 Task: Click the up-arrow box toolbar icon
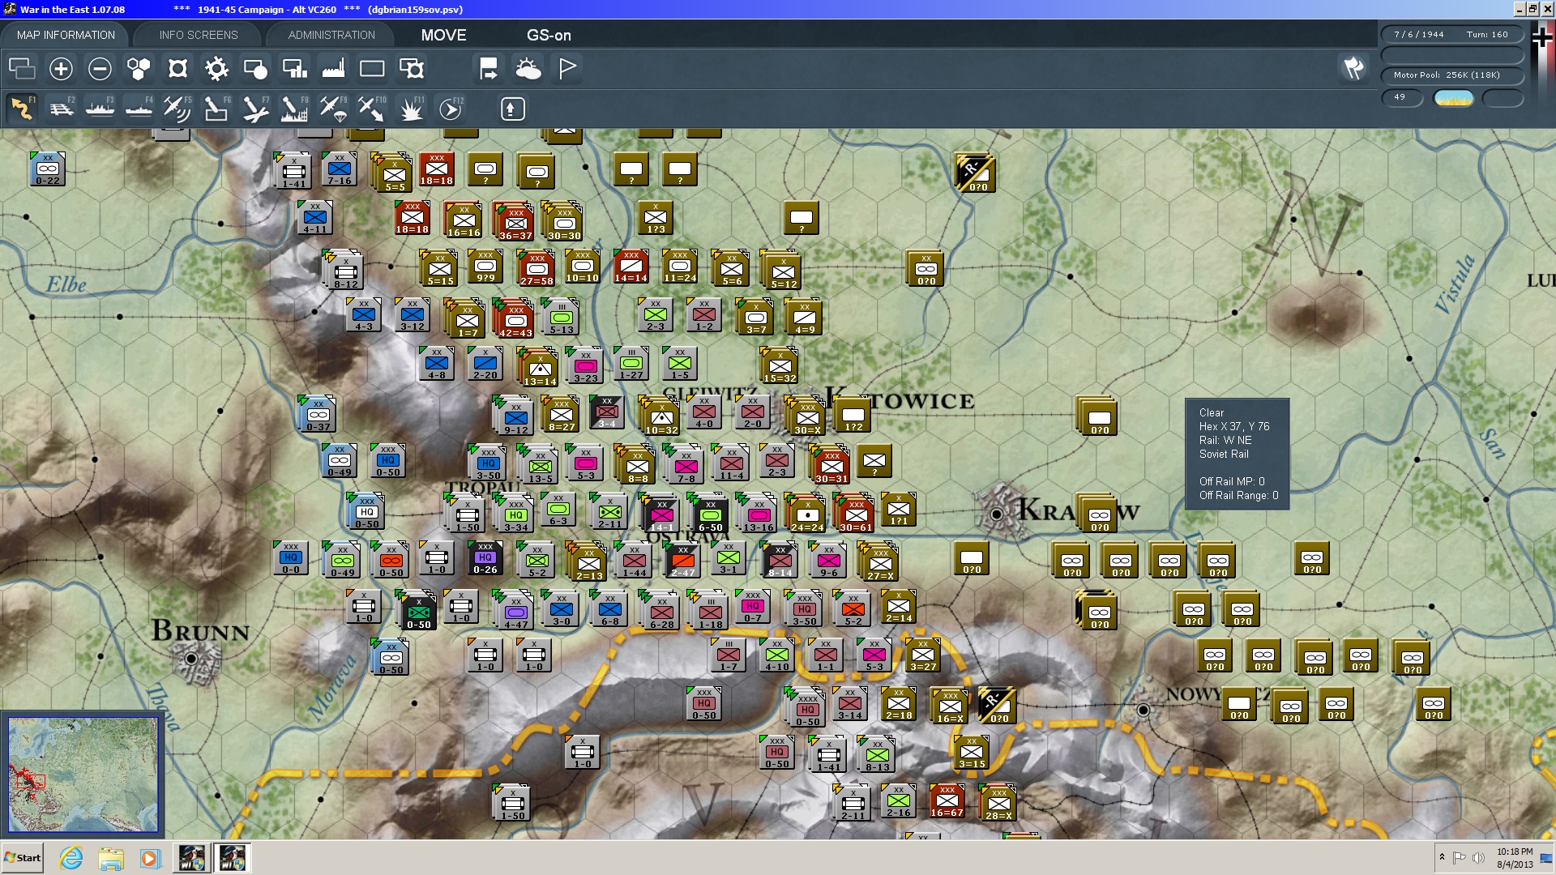coord(512,109)
